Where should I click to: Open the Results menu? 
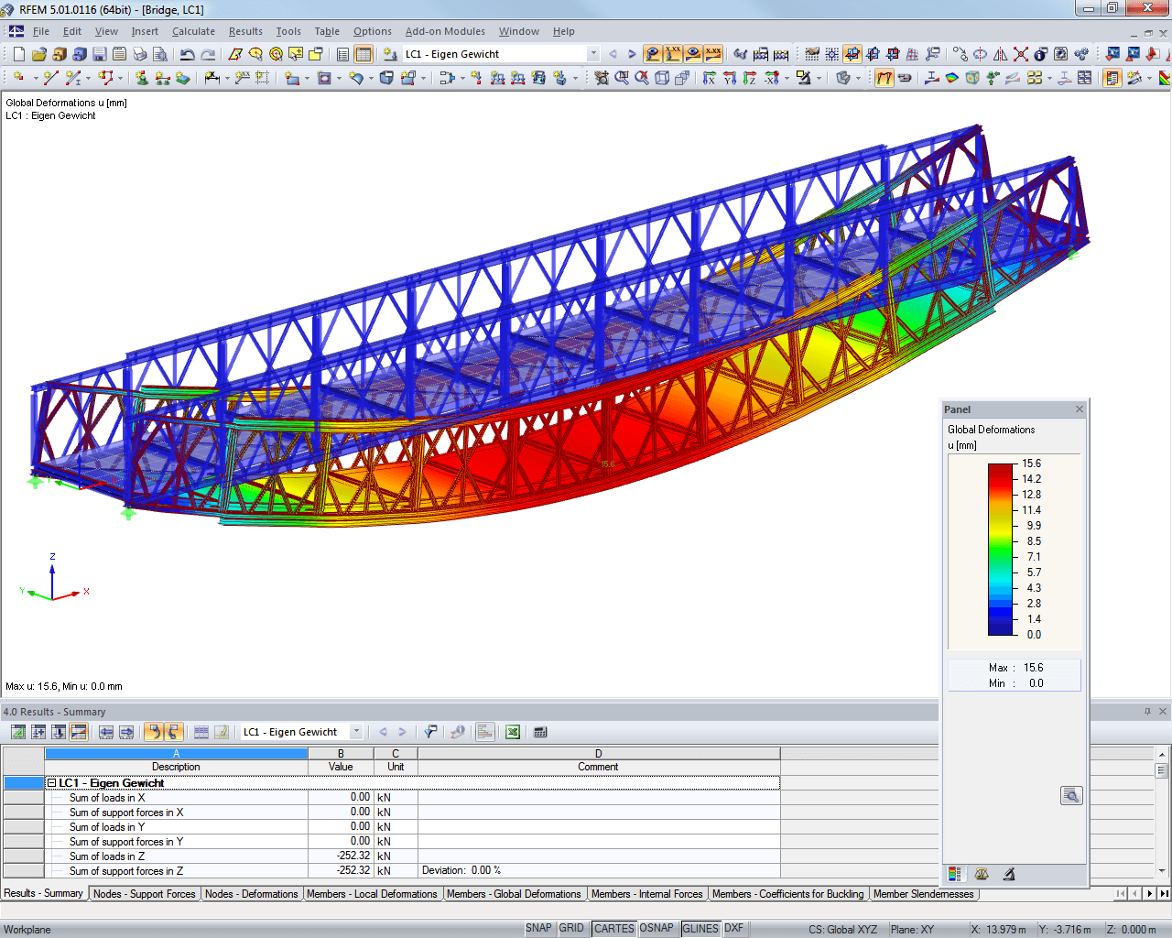(x=245, y=30)
